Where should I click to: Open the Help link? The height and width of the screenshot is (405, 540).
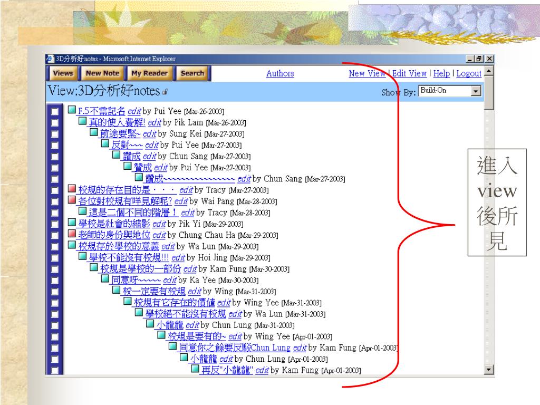(x=441, y=73)
